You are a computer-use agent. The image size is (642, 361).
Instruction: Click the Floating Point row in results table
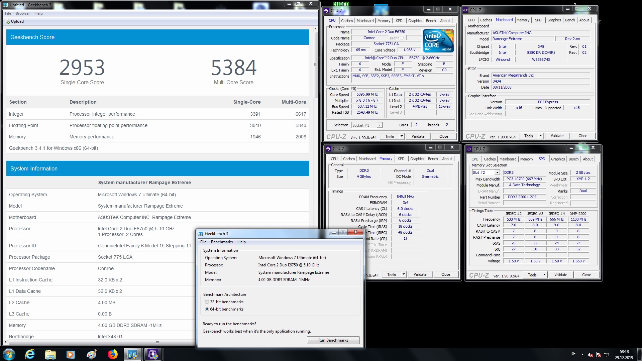tap(157, 125)
